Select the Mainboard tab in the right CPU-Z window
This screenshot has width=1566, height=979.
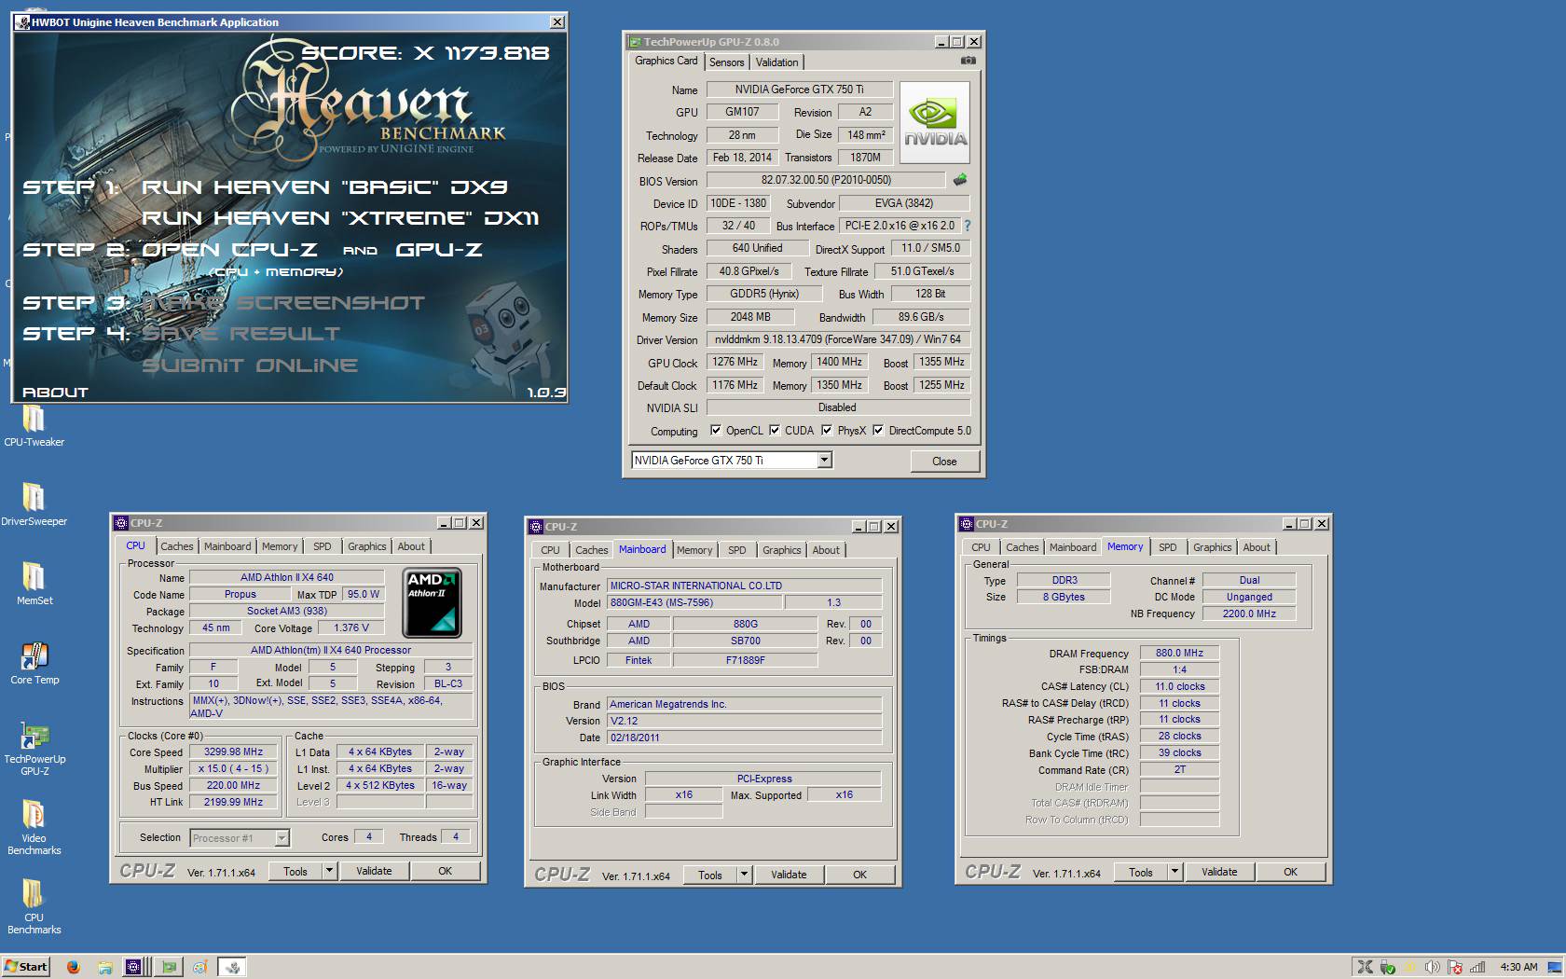pyautogui.click(x=1073, y=547)
